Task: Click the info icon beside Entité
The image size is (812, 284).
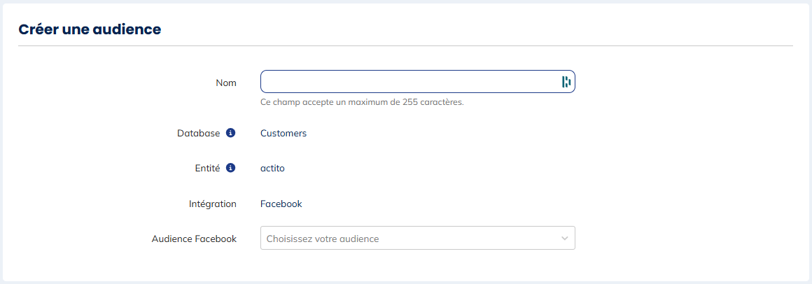Action: pyautogui.click(x=231, y=168)
